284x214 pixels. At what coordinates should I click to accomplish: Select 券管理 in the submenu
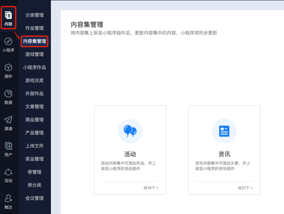[35, 172]
